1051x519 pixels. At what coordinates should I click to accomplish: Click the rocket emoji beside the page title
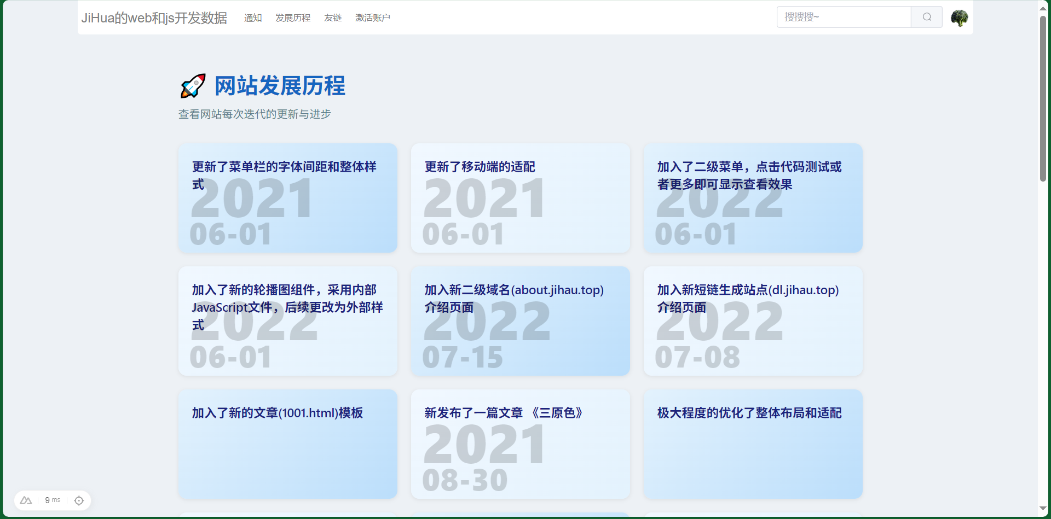coord(193,86)
